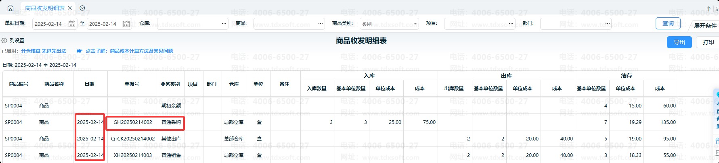
Task: Expand the 商品类别 dropdown
Action: coord(415,24)
